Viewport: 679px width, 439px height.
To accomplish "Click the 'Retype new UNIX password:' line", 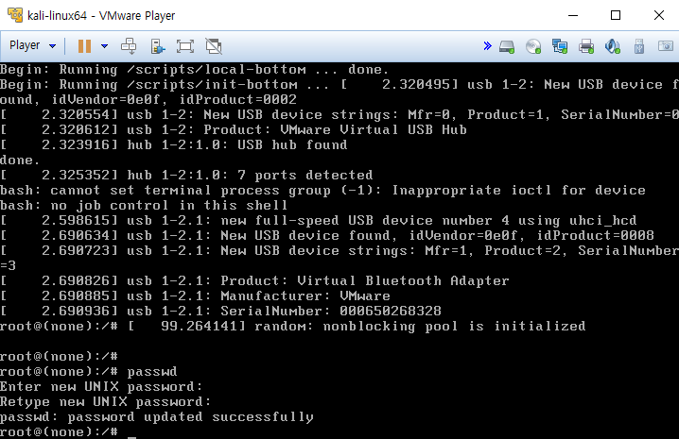I will click(106, 402).
